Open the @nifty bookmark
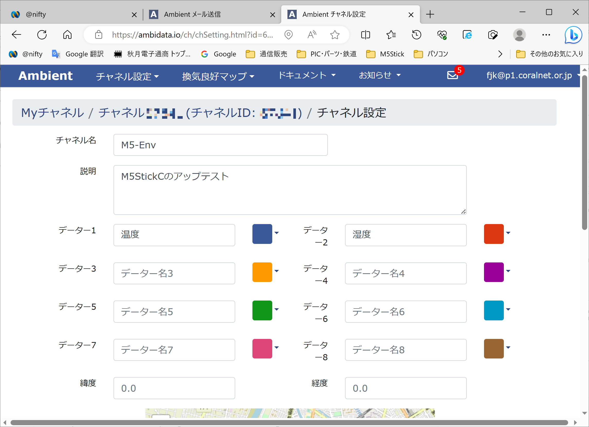589x427 pixels. [x=25, y=54]
